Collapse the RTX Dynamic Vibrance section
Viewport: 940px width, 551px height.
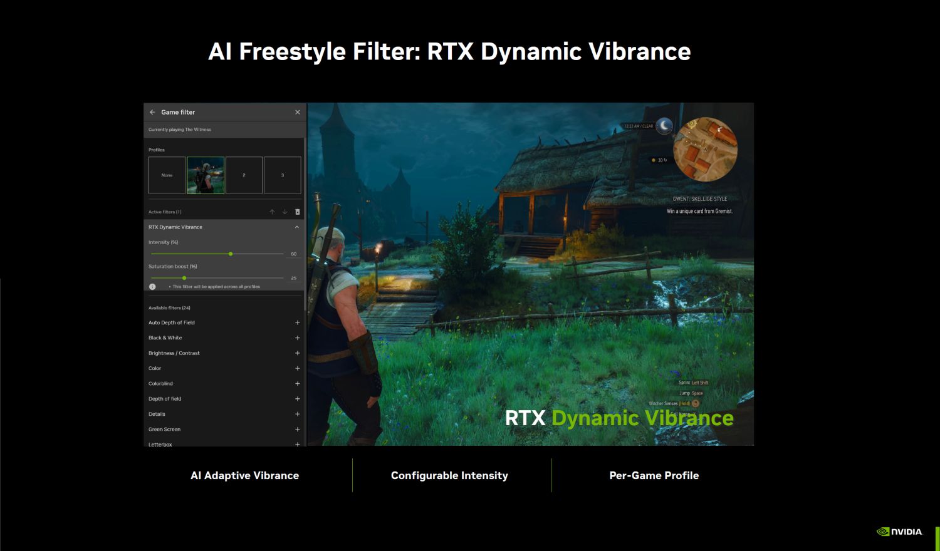pyautogui.click(x=297, y=227)
